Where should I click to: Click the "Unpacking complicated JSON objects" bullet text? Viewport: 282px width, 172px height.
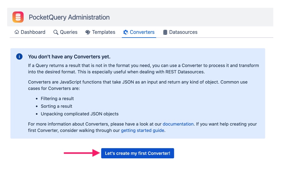point(80,114)
